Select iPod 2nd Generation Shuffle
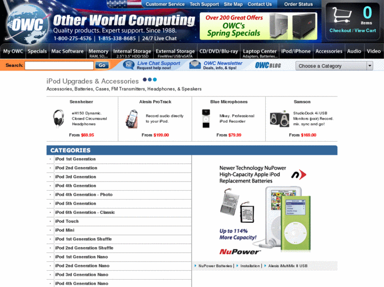Screen dimensions: 384x287 click(x=84, y=248)
